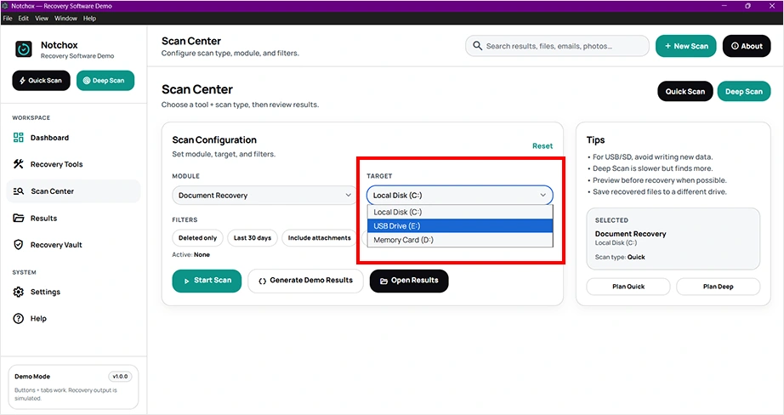784x415 pixels.
Task: Open the Window menu
Action: [65, 19]
